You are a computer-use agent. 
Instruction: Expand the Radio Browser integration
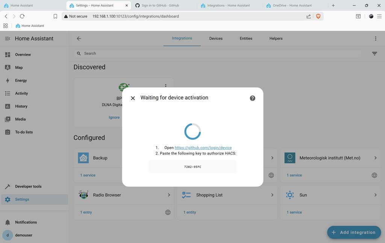click(x=169, y=195)
